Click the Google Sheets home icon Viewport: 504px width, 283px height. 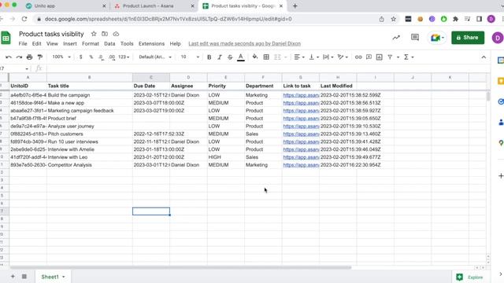pyautogui.click(x=6, y=38)
